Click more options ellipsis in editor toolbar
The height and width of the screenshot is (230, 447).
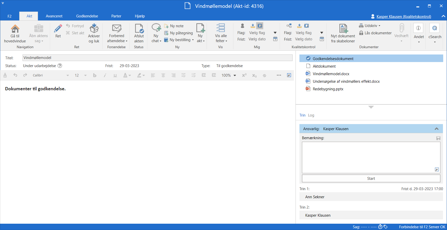coord(279,75)
